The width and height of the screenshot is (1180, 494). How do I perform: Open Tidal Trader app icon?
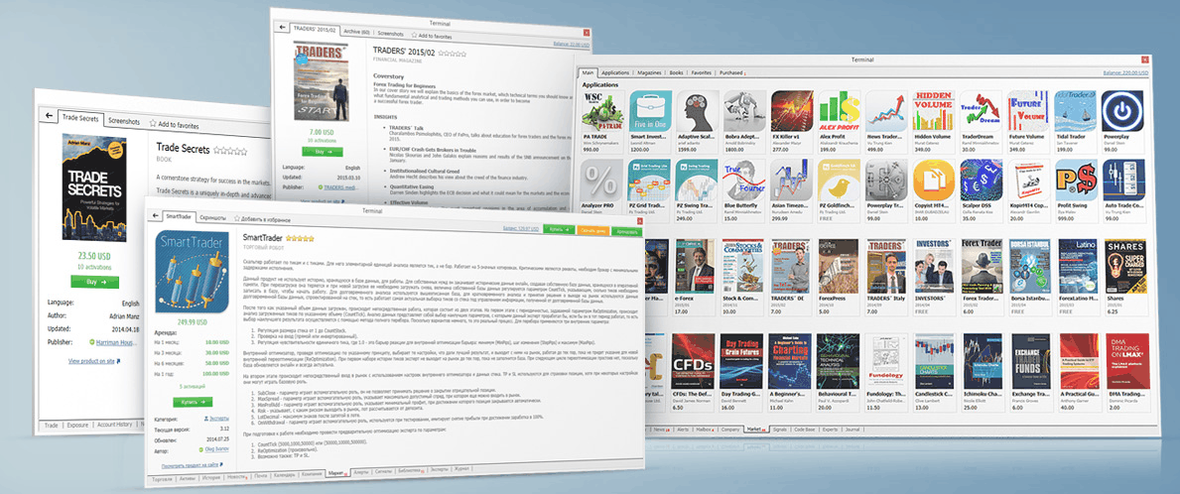point(1075,111)
